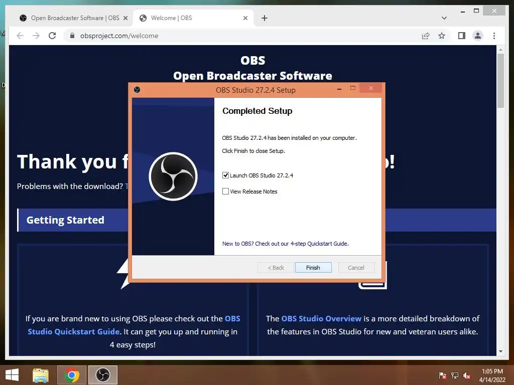Click the muted volume icon in tray
This screenshot has height=385, width=514.
[x=467, y=375]
